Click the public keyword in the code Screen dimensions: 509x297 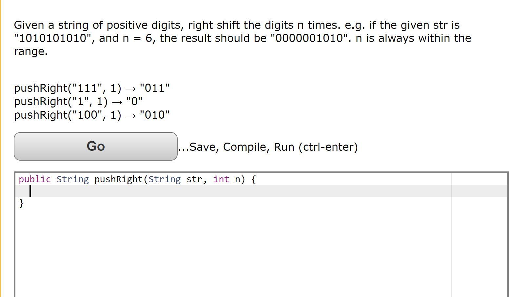[x=34, y=179]
